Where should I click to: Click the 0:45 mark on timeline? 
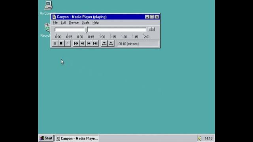(91, 37)
